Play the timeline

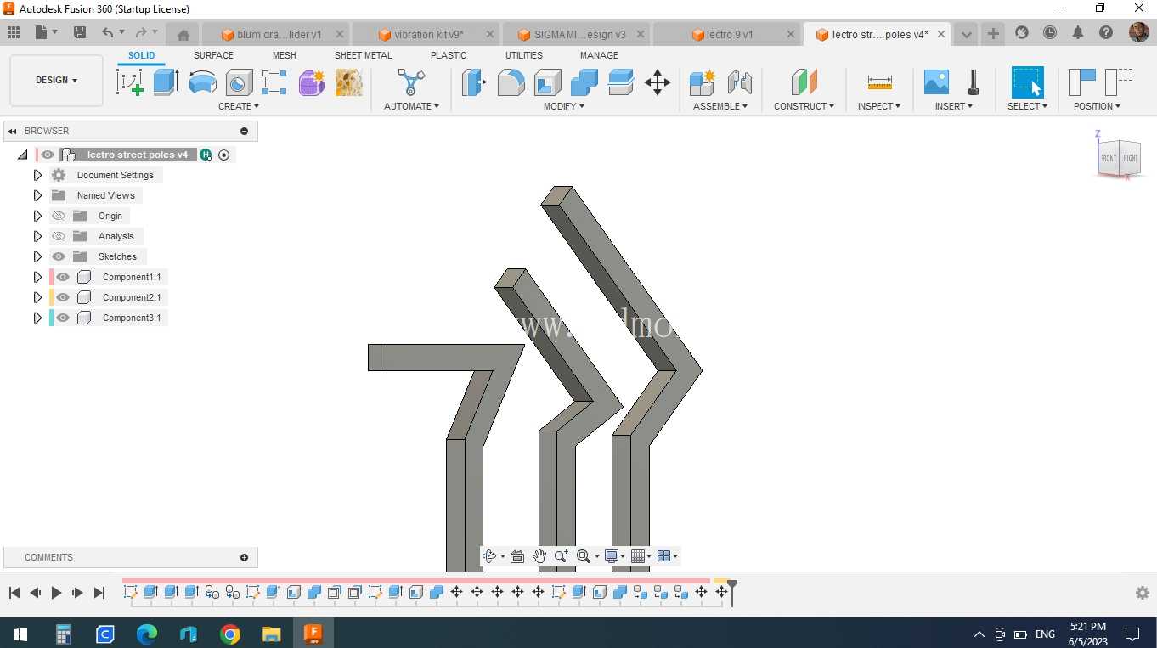pyautogui.click(x=57, y=593)
